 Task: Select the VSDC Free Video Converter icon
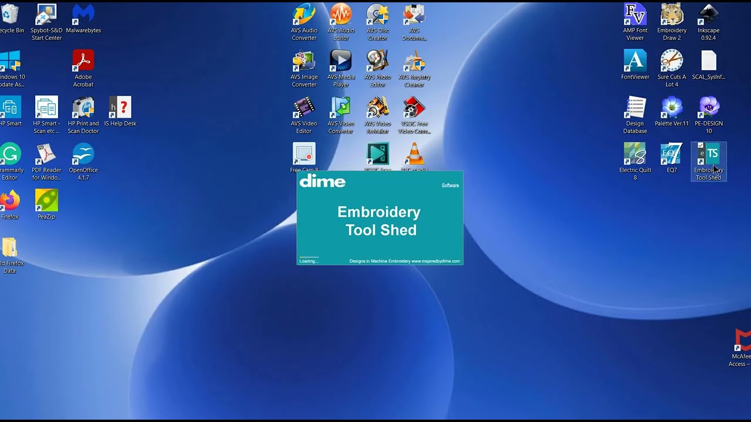[x=414, y=115]
